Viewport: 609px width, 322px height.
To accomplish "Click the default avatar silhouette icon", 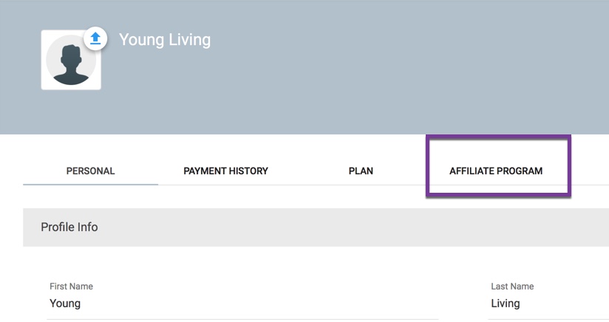I will point(71,66).
